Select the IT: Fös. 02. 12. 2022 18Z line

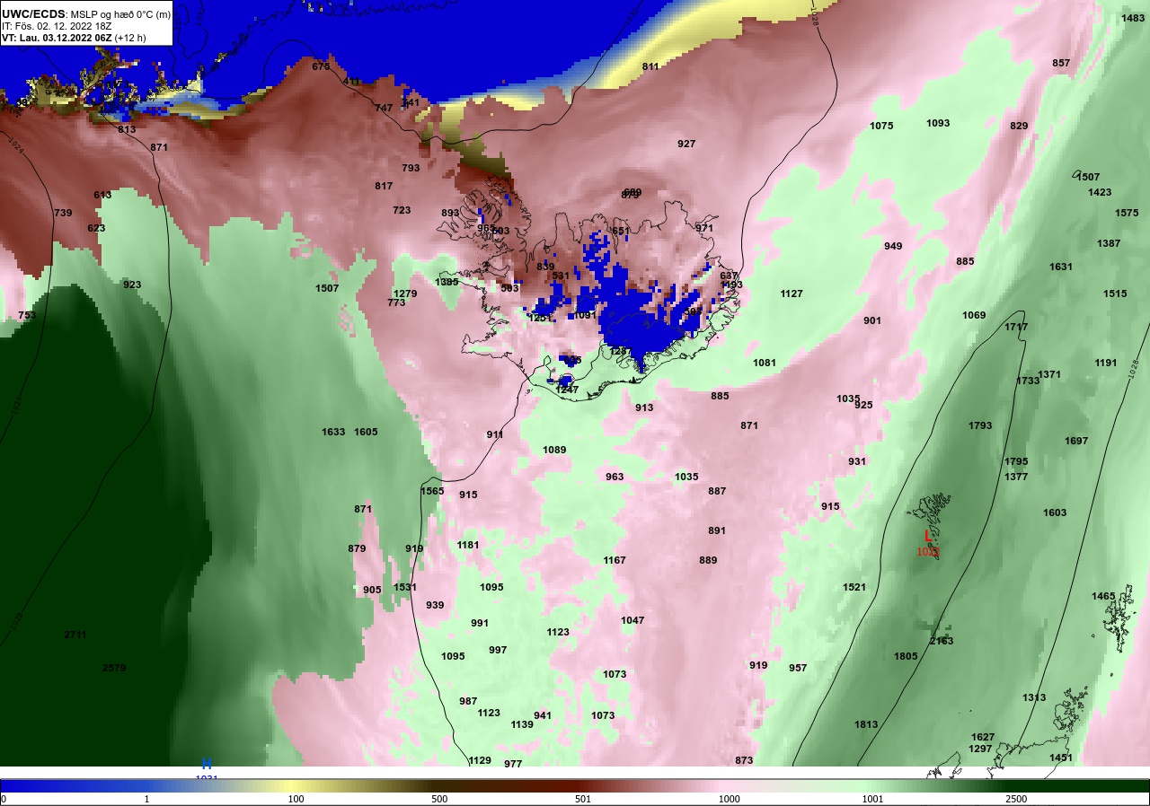click(57, 27)
